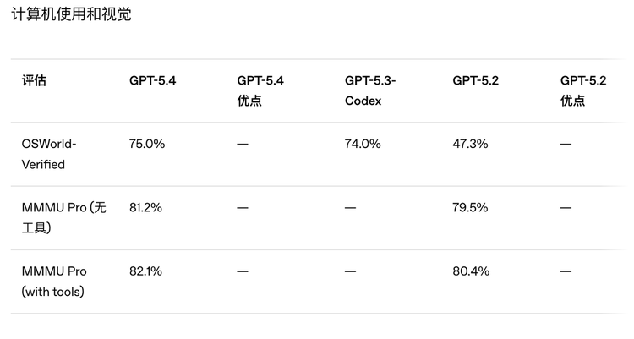This screenshot has height=339, width=634.
Task: Click the plain GPT-5.4 score column header
Action: tap(153, 81)
